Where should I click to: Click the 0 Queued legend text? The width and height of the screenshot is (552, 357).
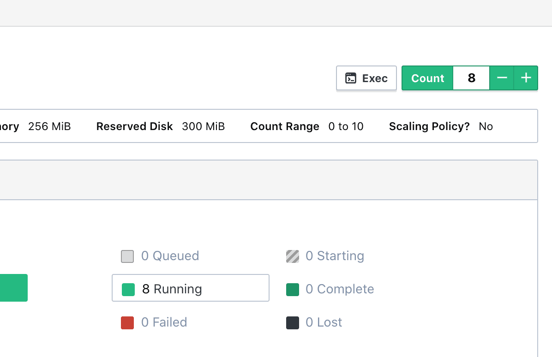click(170, 256)
